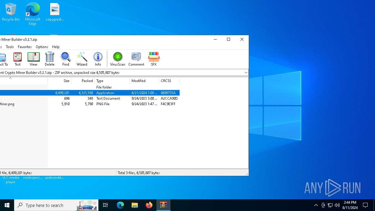This screenshot has width=375, height=211.
Task: Launch the Wizard tool
Action: (82, 59)
